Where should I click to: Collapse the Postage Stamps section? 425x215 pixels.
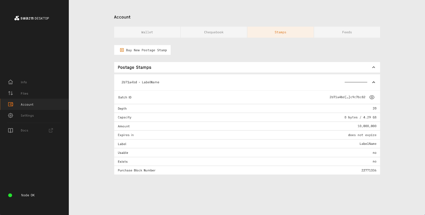coord(373,67)
